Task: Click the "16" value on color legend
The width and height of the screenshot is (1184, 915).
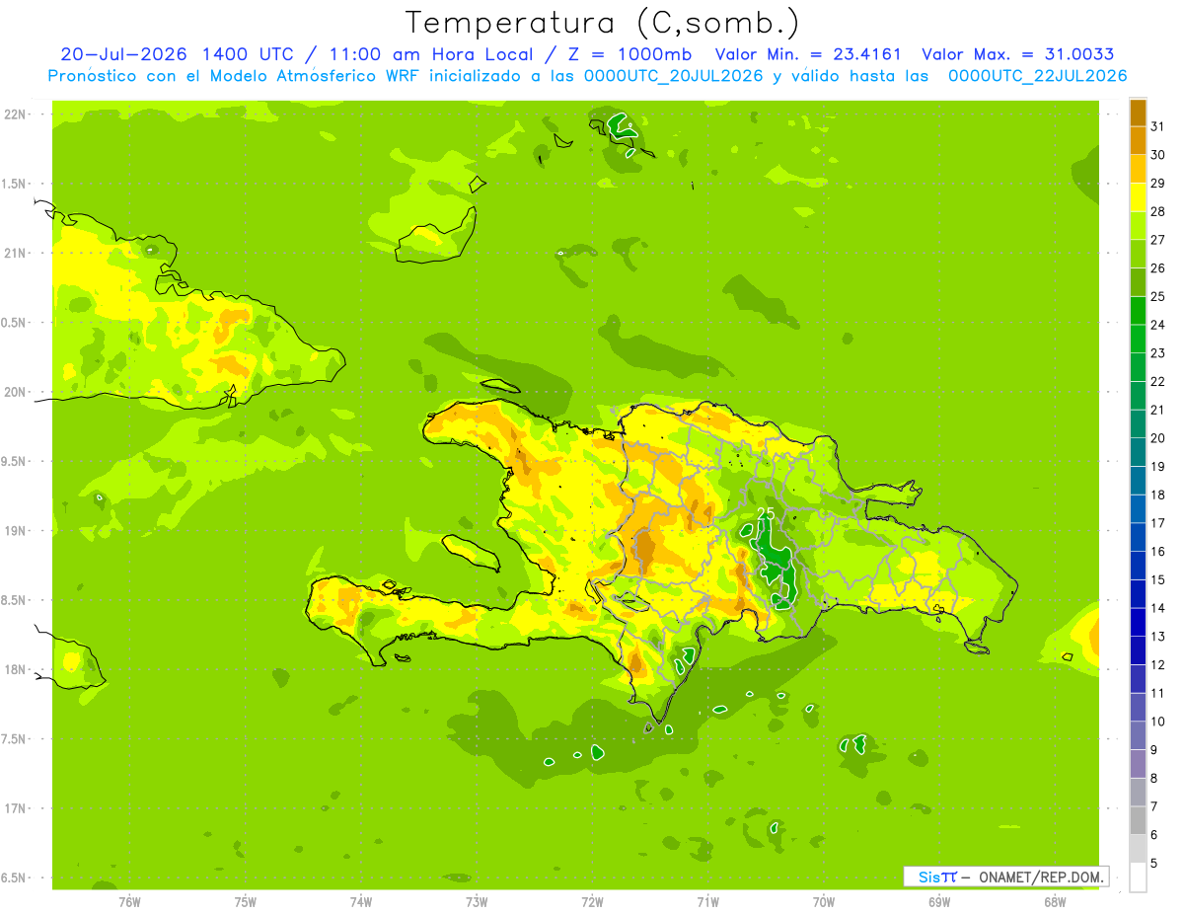Action: tap(1158, 552)
